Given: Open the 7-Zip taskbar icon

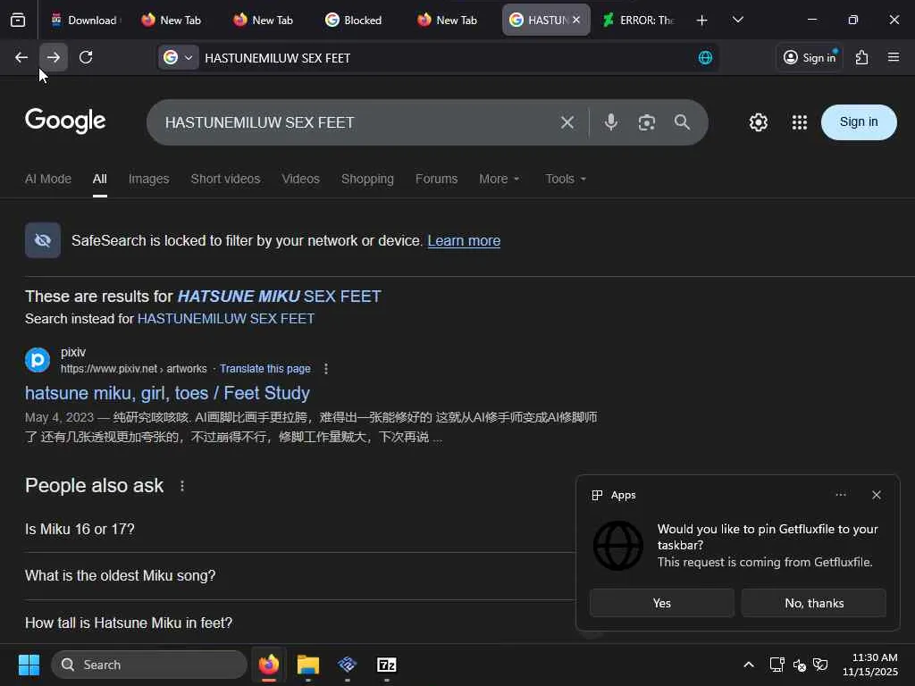Looking at the screenshot, I should tap(386, 665).
